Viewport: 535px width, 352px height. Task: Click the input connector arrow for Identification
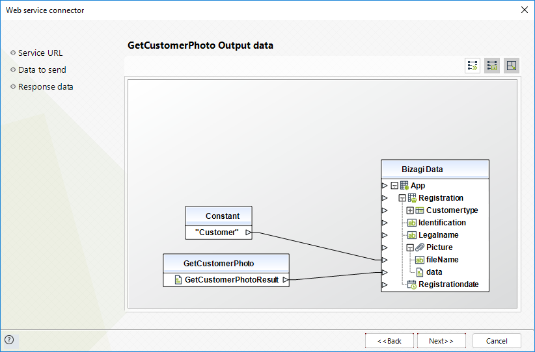(x=385, y=223)
